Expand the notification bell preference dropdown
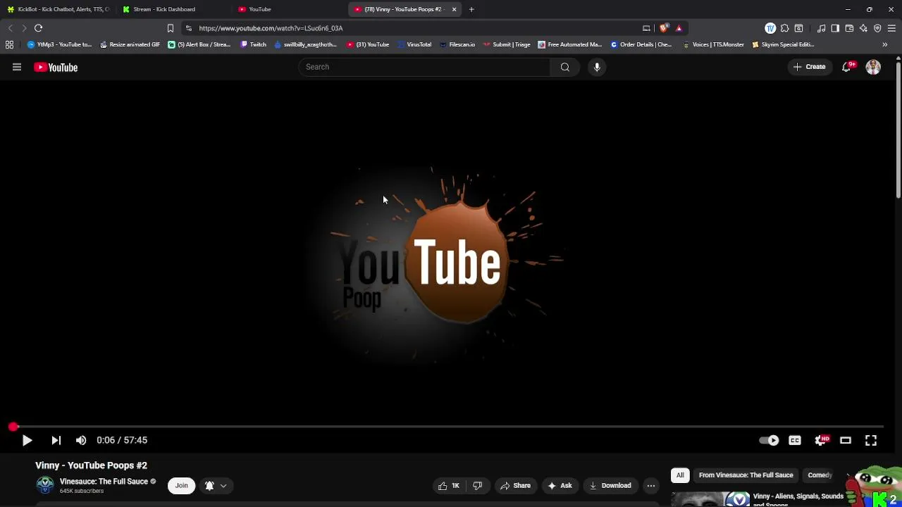Screen dimensions: 902x507 coord(216,485)
